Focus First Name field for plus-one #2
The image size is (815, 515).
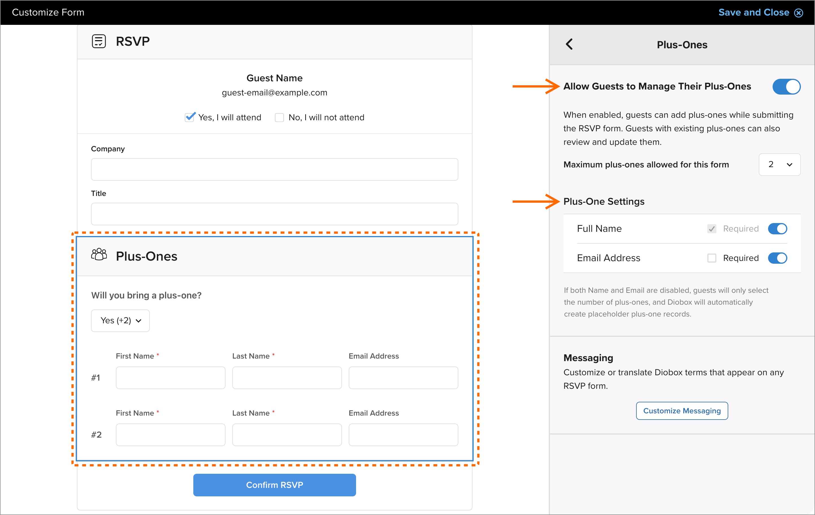click(x=171, y=435)
